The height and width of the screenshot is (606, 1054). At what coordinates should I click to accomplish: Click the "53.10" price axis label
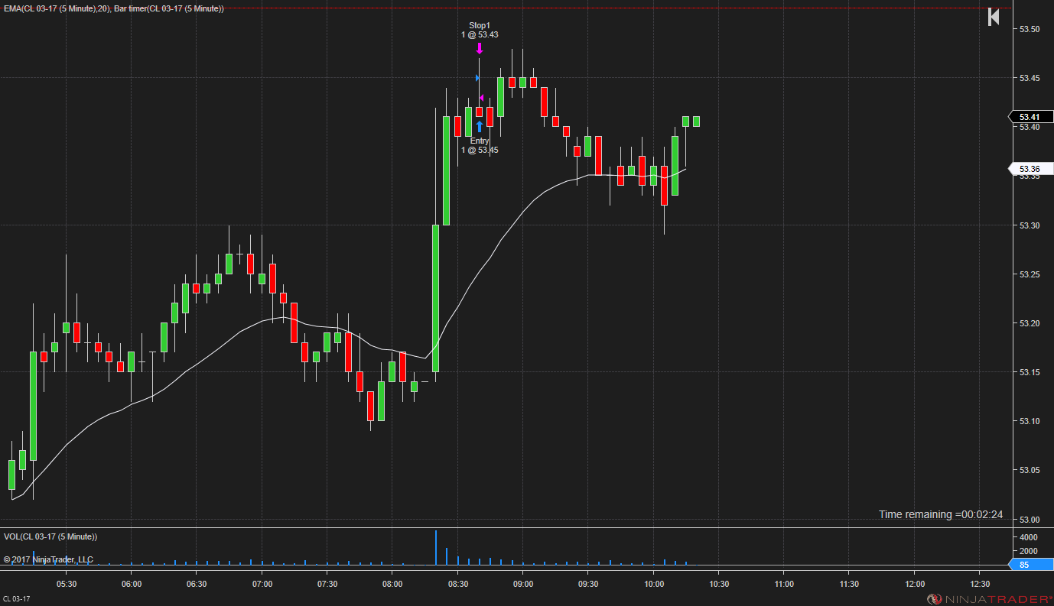coord(1030,421)
